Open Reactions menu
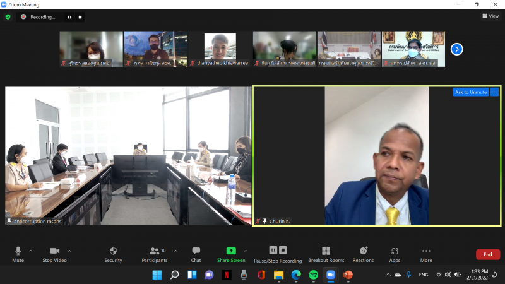This screenshot has height=284, width=505. tap(363, 254)
